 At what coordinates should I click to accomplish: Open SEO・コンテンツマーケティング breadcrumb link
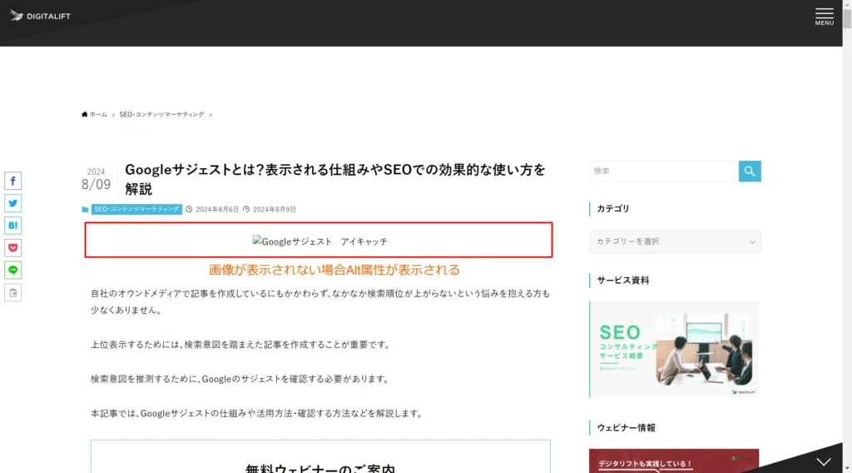pos(161,115)
